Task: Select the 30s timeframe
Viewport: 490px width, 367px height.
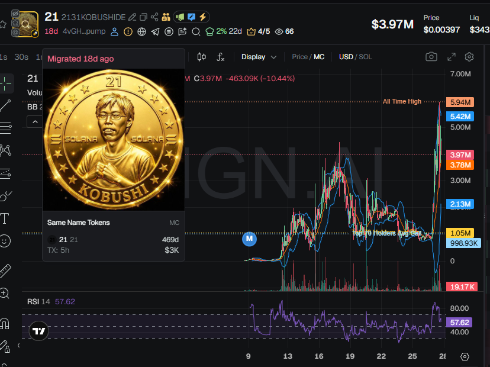Action: [x=21, y=57]
